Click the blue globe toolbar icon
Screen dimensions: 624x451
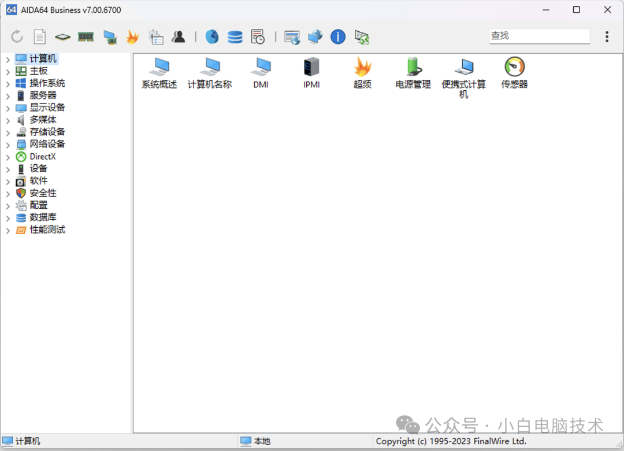point(211,36)
